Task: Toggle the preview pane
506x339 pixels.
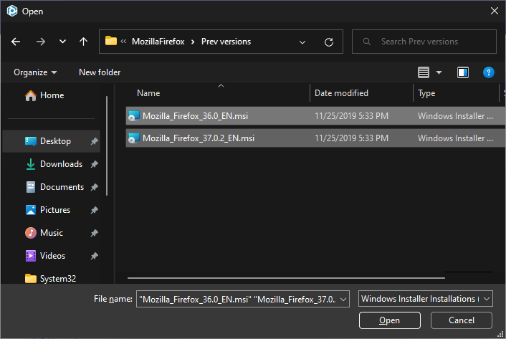Action: pyautogui.click(x=463, y=72)
